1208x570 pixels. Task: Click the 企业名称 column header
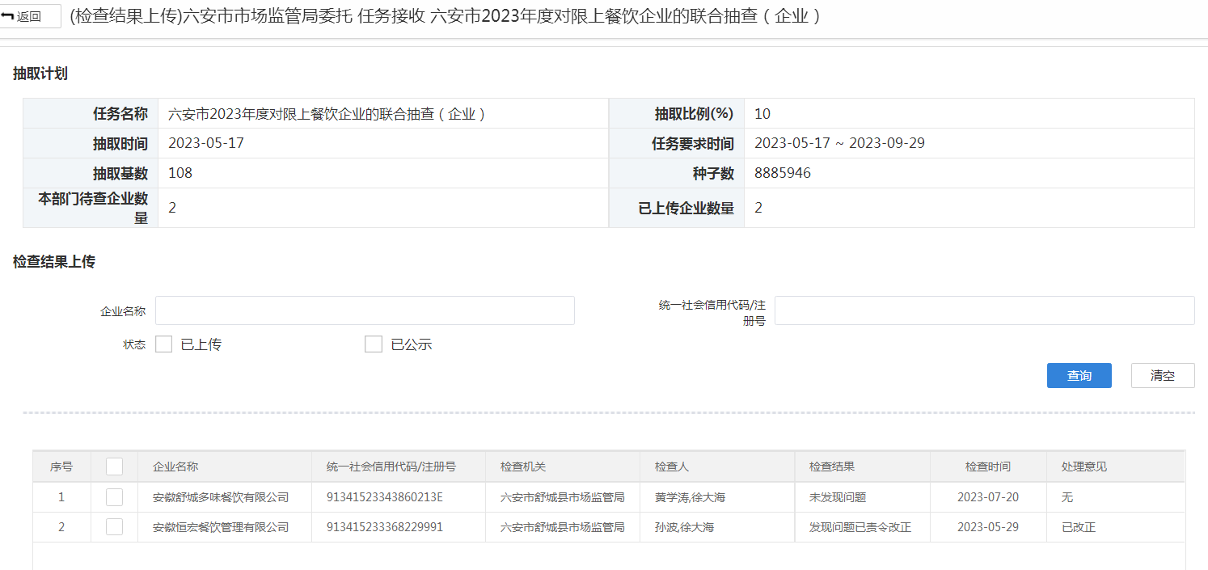[x=175, y=467]
